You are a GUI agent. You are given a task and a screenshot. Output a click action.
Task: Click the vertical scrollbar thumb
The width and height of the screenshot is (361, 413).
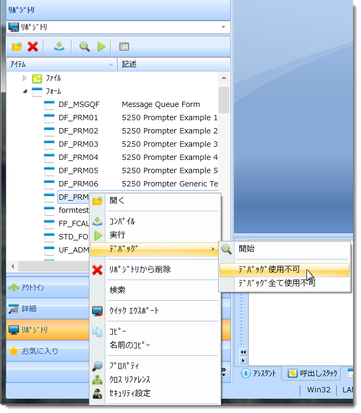224,100
